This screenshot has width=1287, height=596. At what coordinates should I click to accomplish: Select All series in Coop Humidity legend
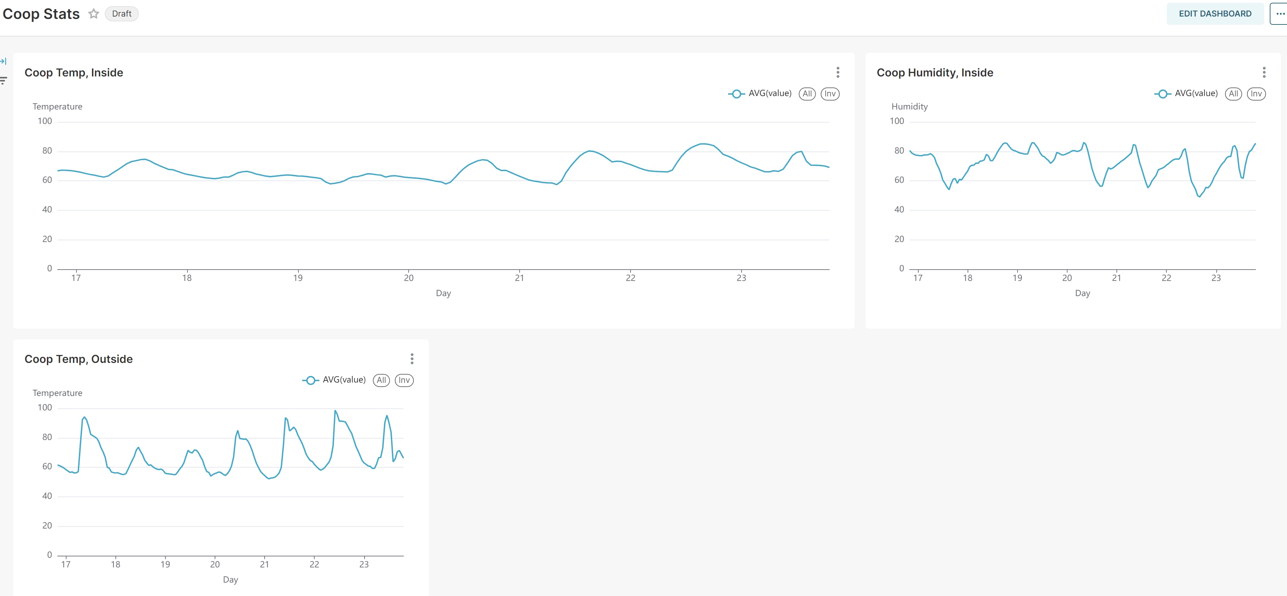[1233, 94]
